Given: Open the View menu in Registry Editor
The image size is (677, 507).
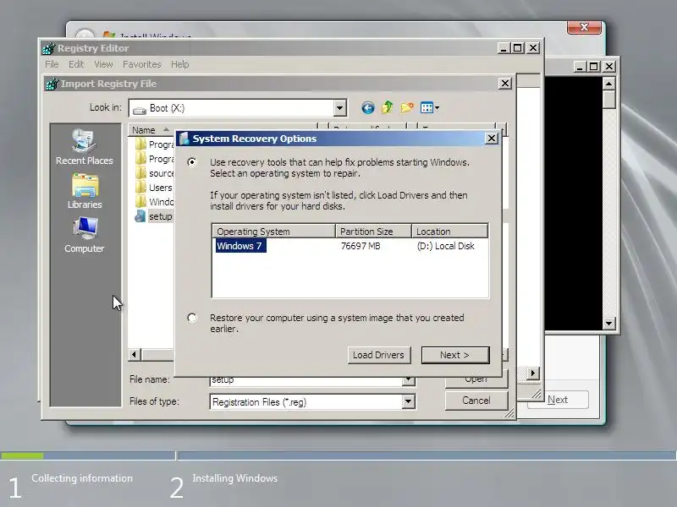Looking at the screenshot, I should [x=103, y=64].
